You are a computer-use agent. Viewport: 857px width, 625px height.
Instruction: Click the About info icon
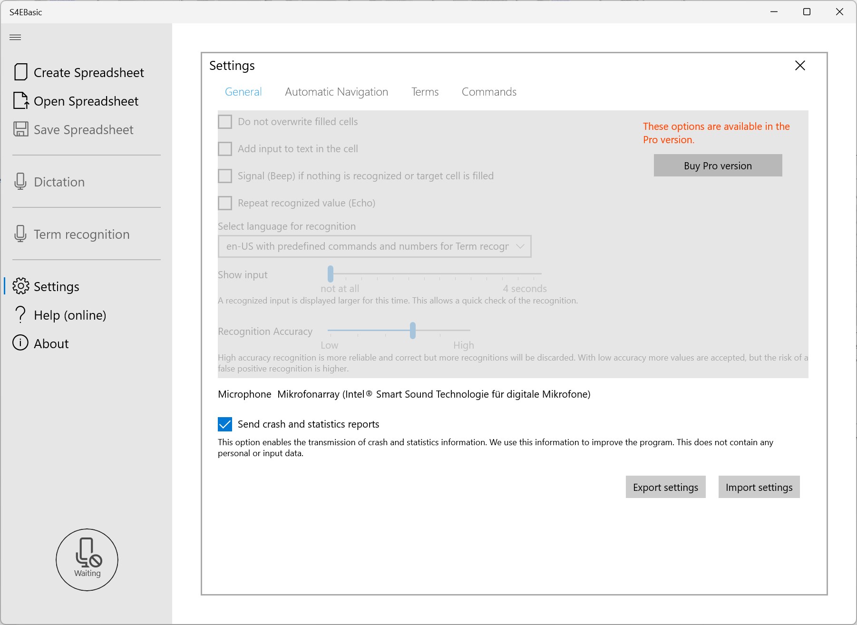(20, 343)
